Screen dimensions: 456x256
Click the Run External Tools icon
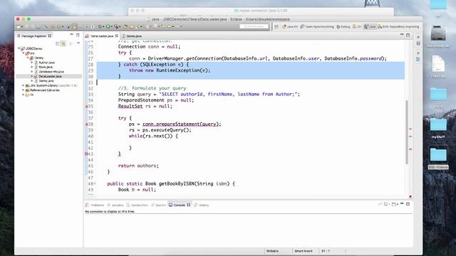click(116, 26)
